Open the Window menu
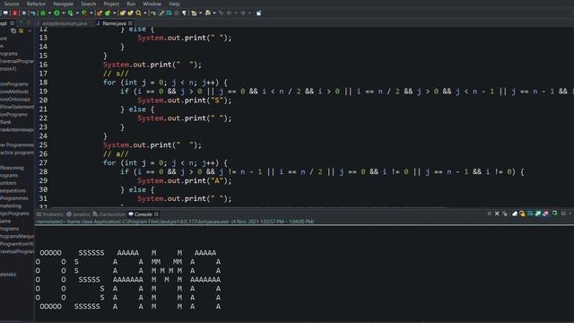 152,4
